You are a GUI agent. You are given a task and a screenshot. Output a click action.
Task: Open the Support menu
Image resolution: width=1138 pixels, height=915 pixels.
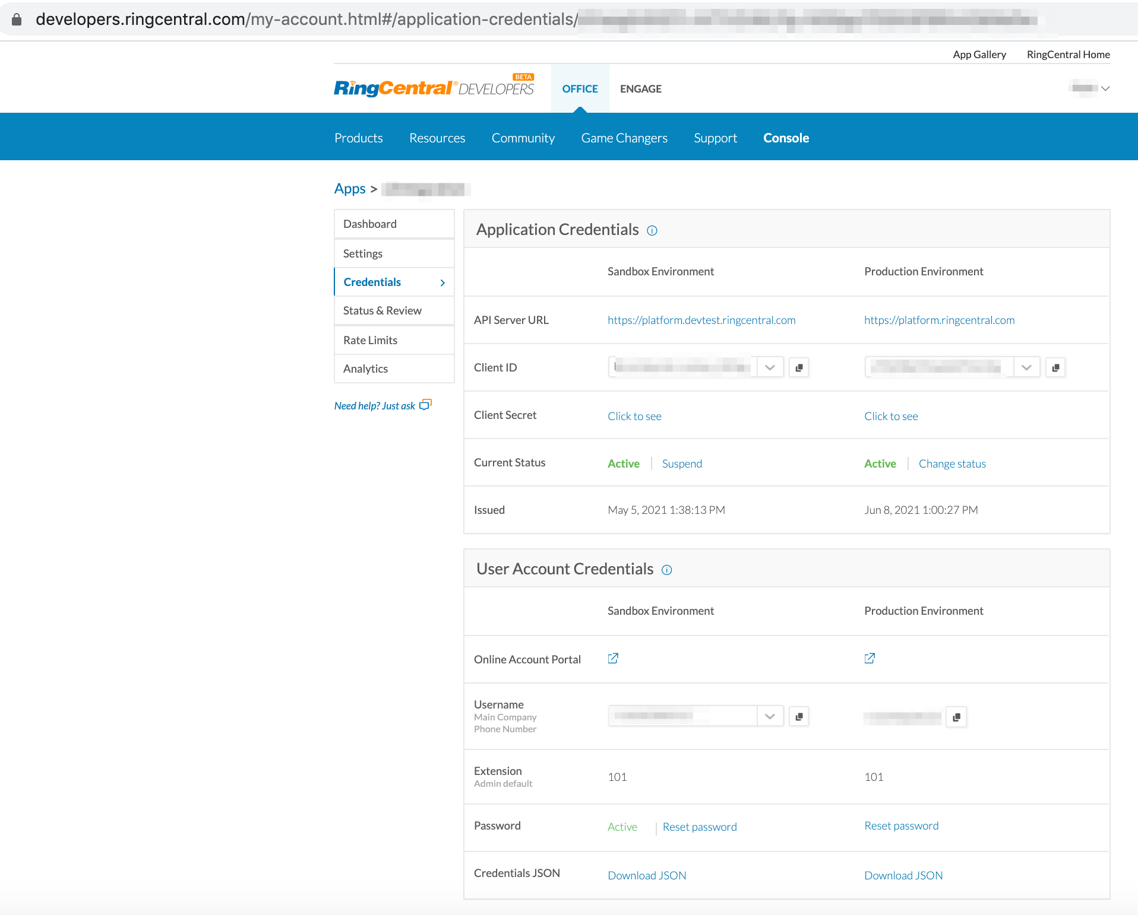(x=715, y=138)
